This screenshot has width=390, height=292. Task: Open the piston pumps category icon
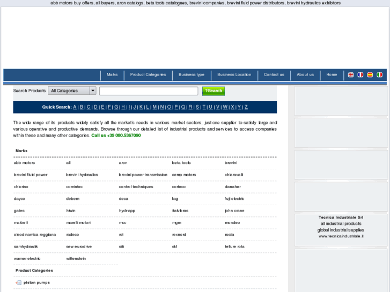pos(18,282)
